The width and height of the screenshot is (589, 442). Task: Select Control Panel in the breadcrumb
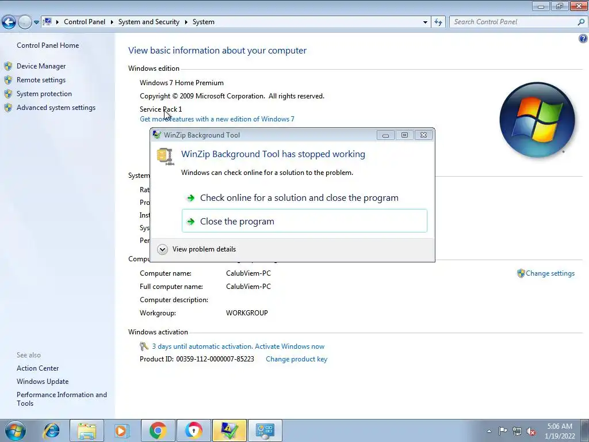click(x=85, y=22)
